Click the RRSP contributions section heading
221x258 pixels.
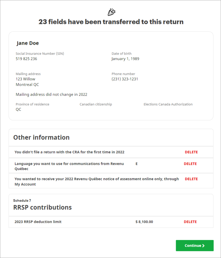click(x=42, y=207)
